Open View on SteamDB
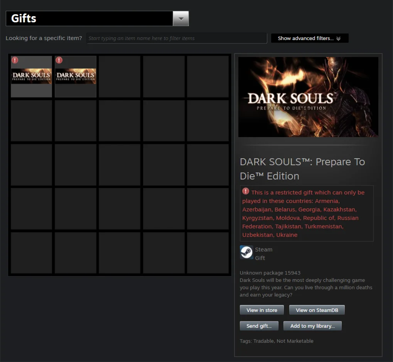Viewport: 393px width, 362px height. [x=317, y=310]
